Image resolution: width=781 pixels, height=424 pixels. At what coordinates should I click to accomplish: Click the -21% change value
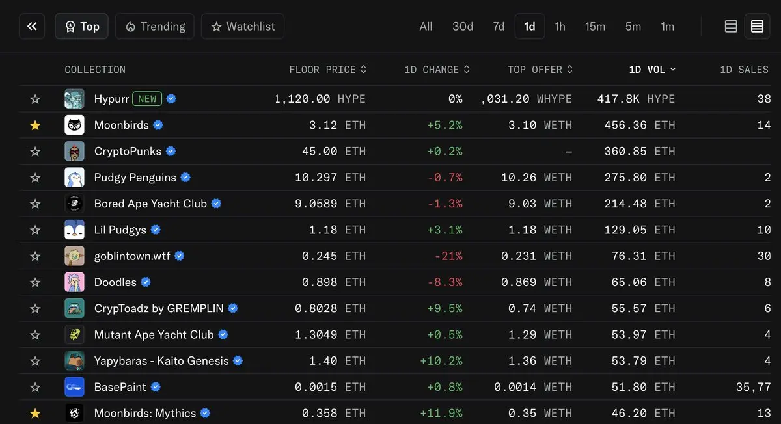448,256
